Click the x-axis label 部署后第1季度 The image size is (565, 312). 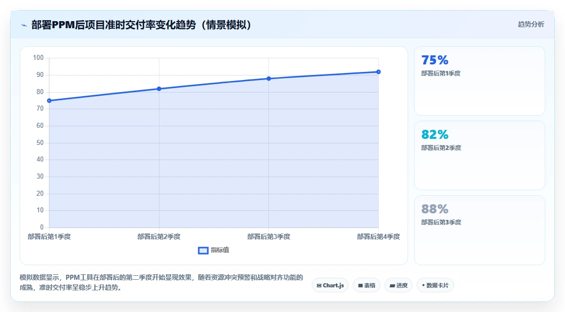coord(49,237)
